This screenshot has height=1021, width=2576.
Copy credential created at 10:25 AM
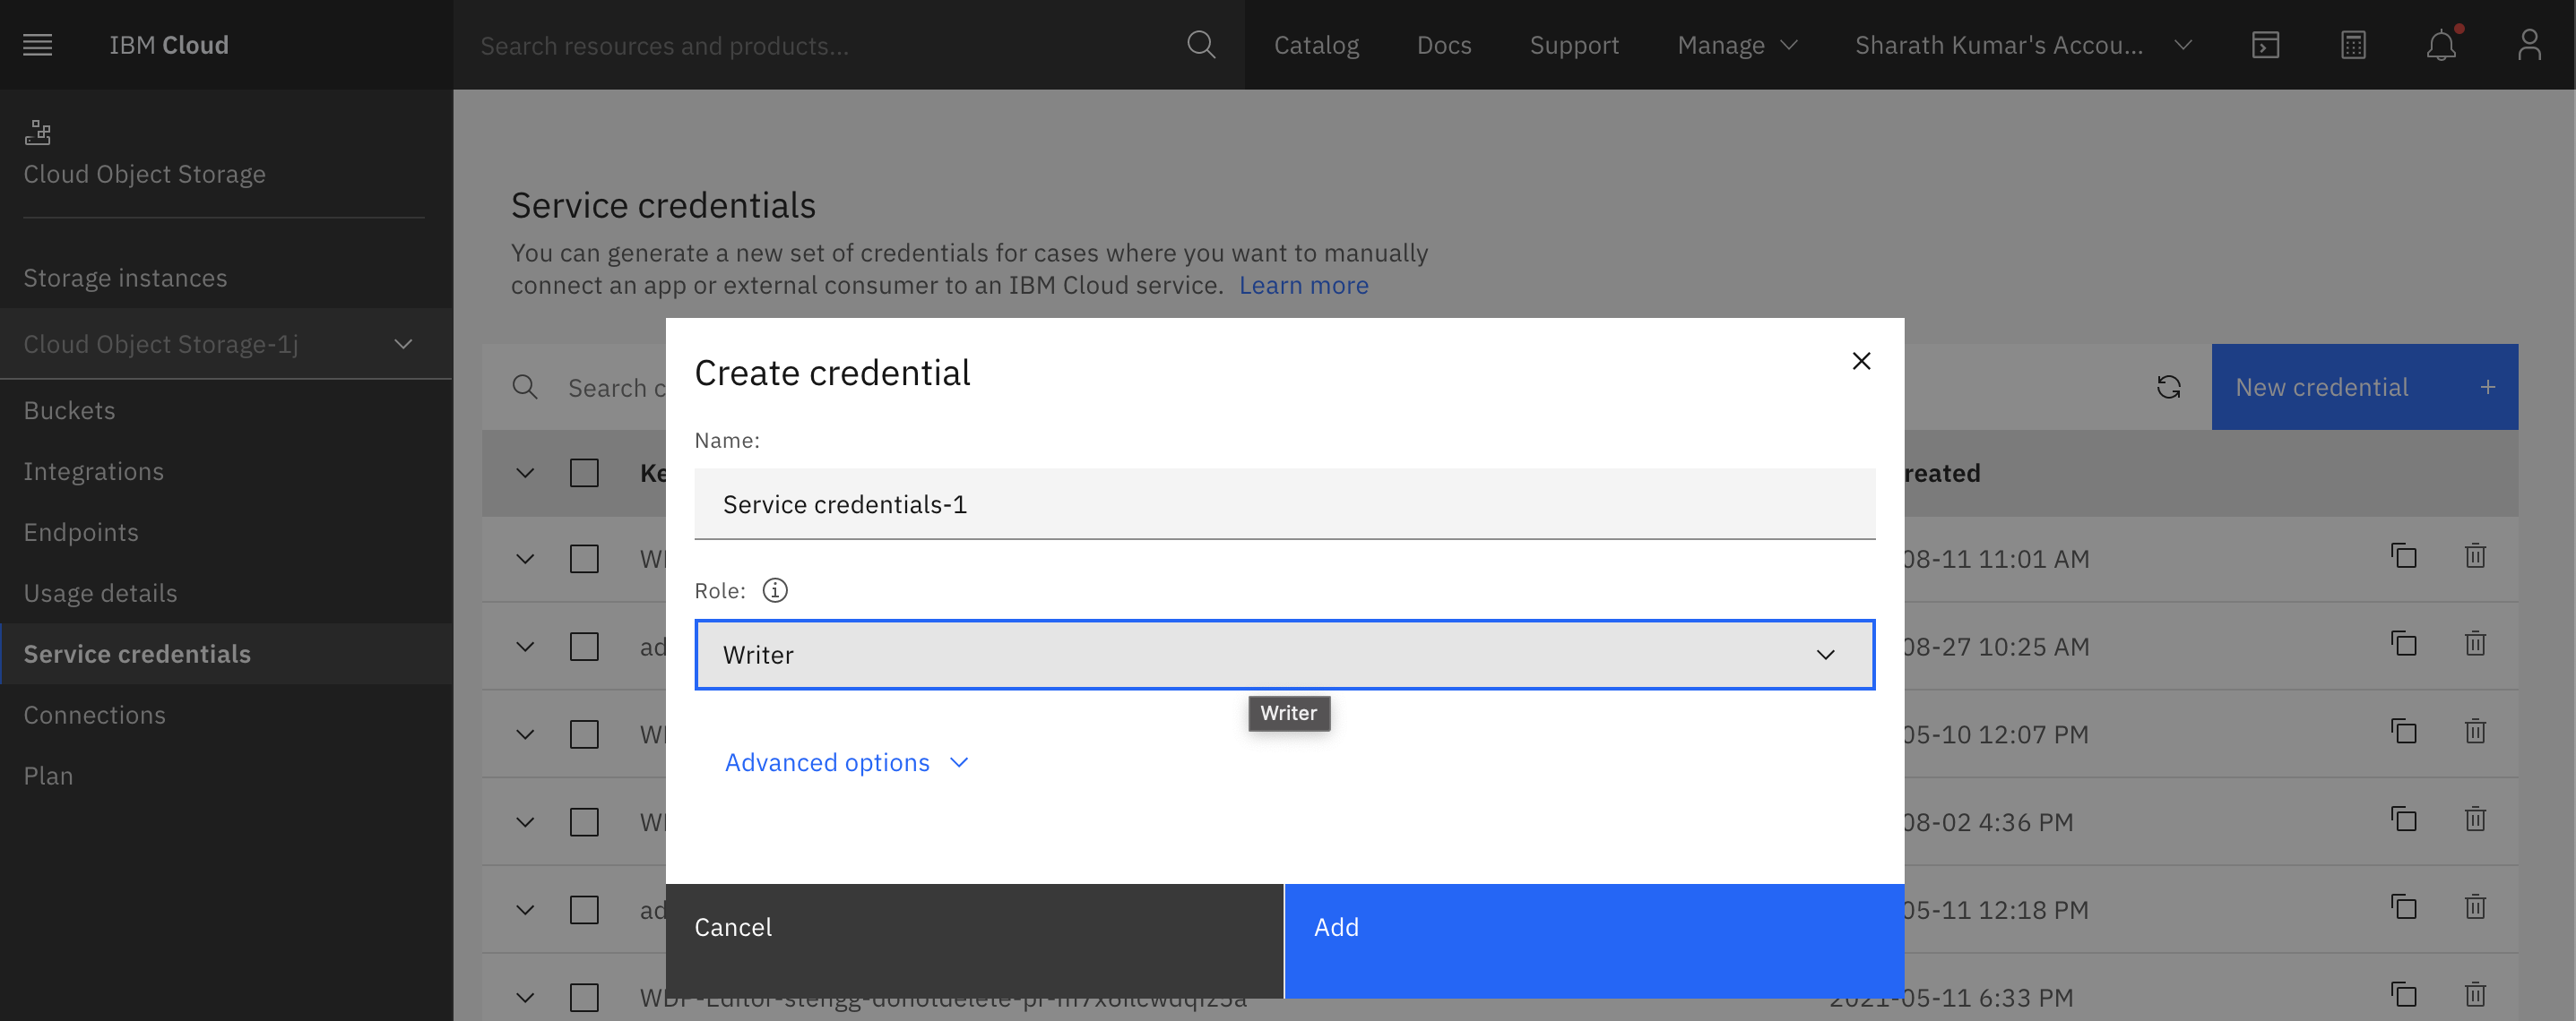point(2404,644)
